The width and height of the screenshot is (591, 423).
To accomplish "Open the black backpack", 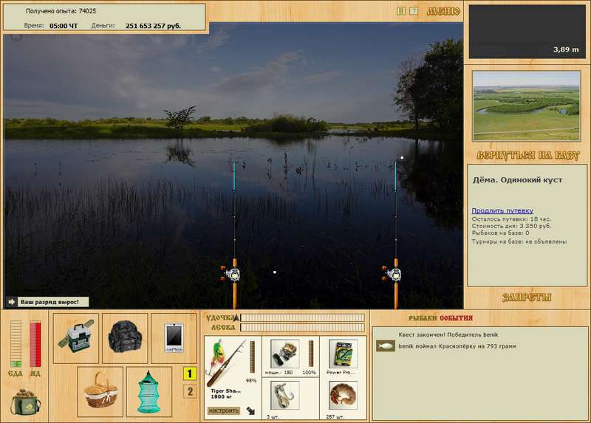I will 125,338.
